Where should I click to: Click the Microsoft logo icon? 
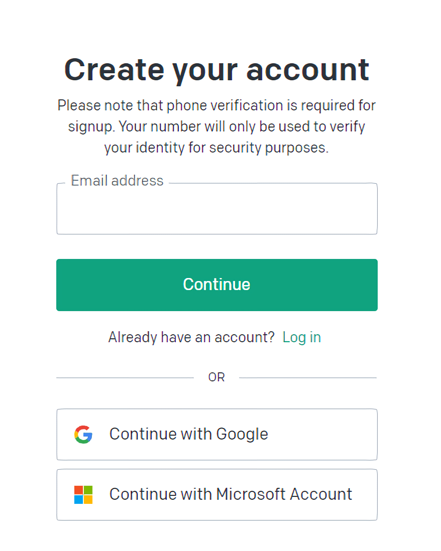pos(83,494)
